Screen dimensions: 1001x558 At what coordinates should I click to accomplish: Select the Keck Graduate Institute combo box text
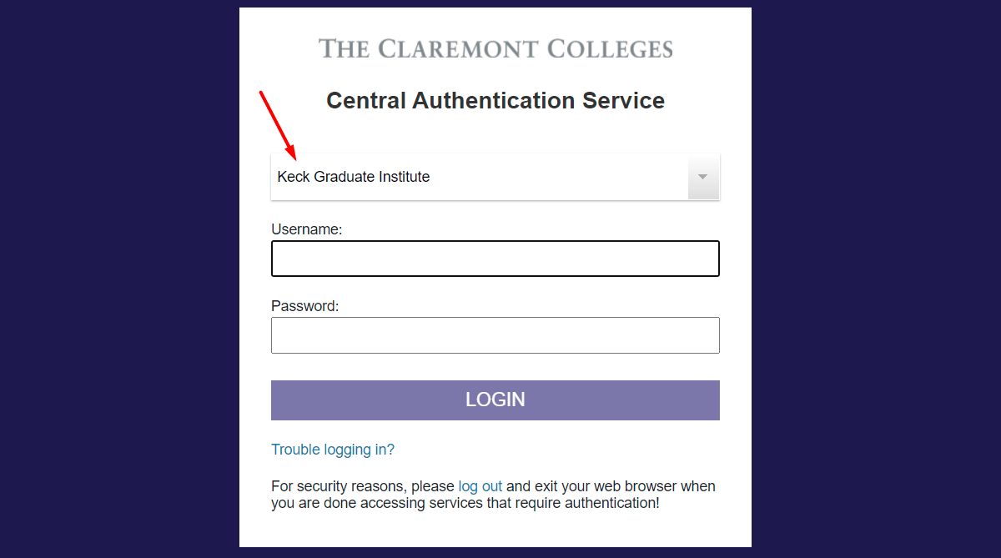pos(354,177)
